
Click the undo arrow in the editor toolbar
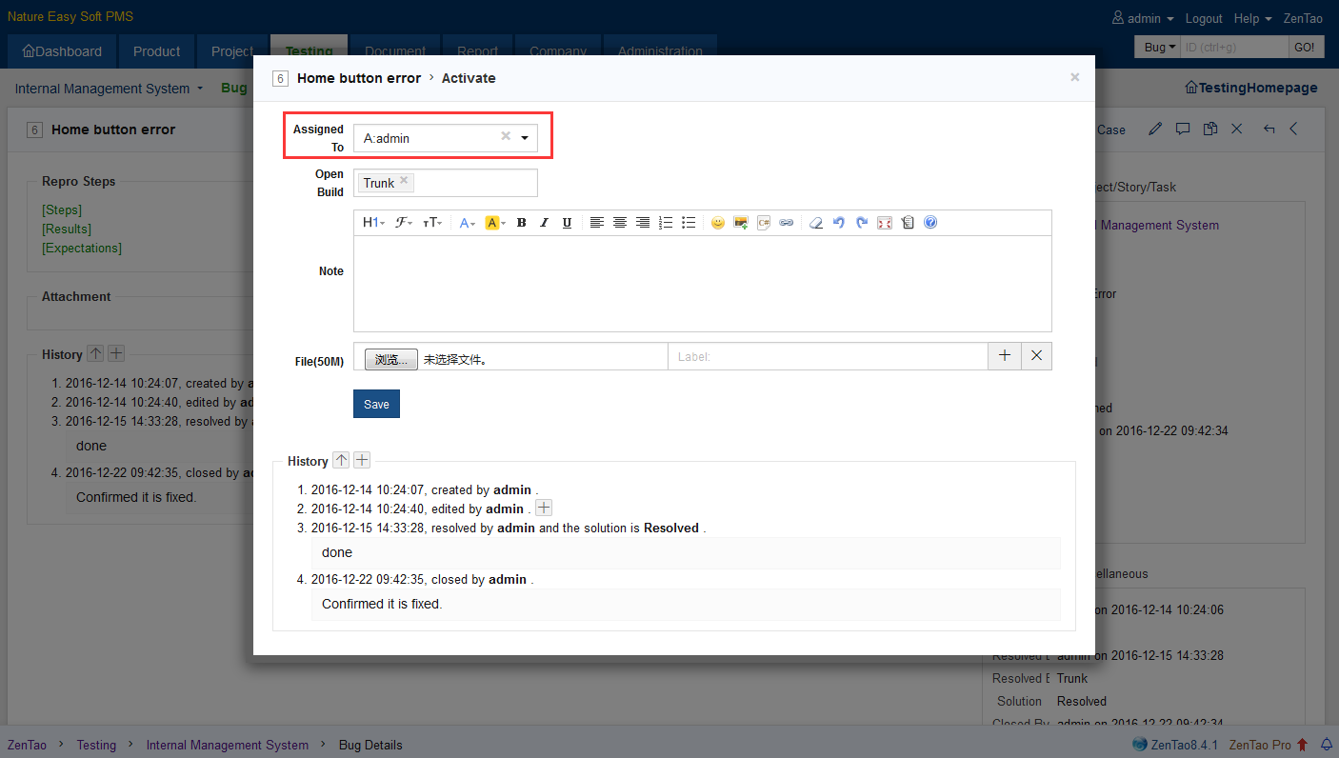pyautogui.click(x=838, y=223)
